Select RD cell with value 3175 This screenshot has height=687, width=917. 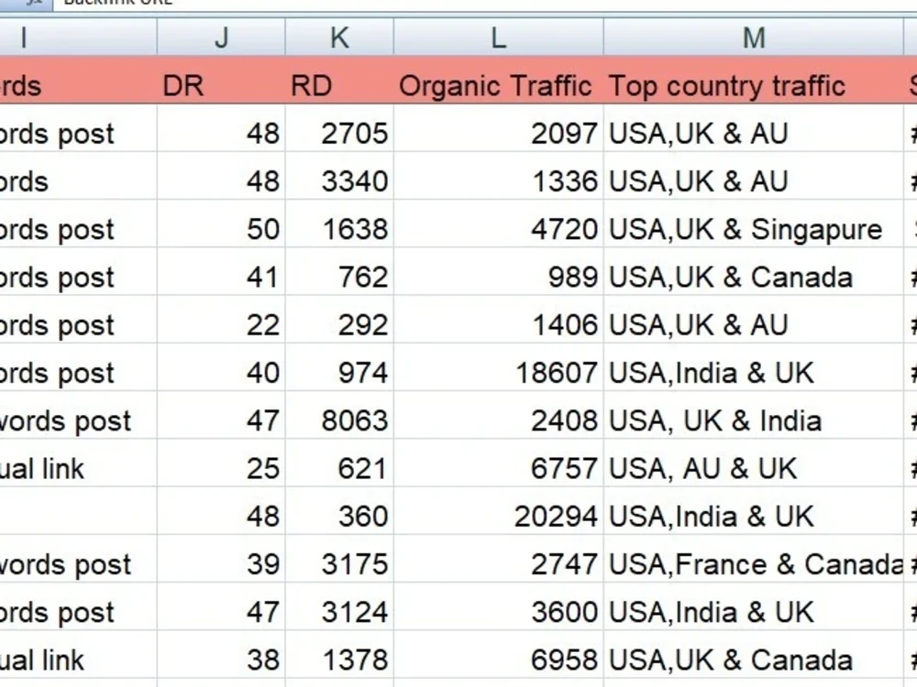click(x=339, y=561)
